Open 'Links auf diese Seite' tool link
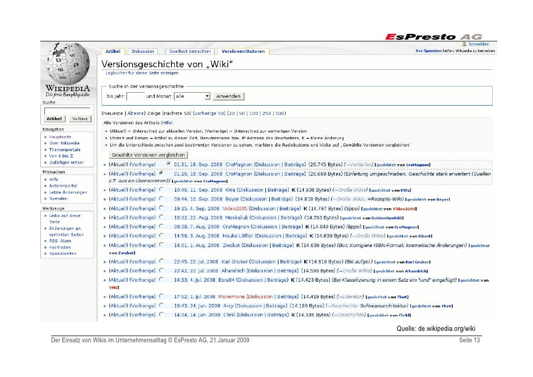533x377 pixels. [x=65, y=219]
